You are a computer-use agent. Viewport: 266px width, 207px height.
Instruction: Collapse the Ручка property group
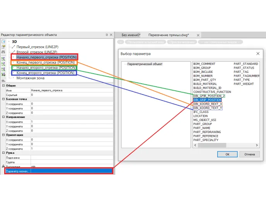tap(3, 153)
